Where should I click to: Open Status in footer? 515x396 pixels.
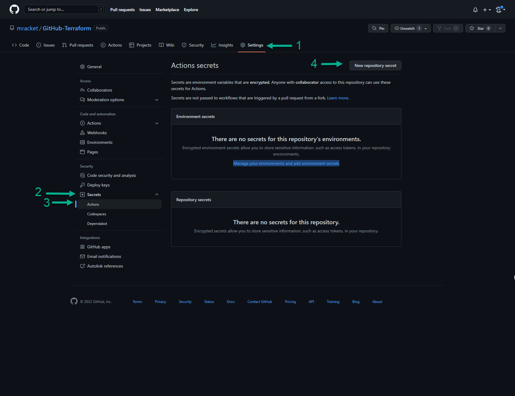(209, 302)
